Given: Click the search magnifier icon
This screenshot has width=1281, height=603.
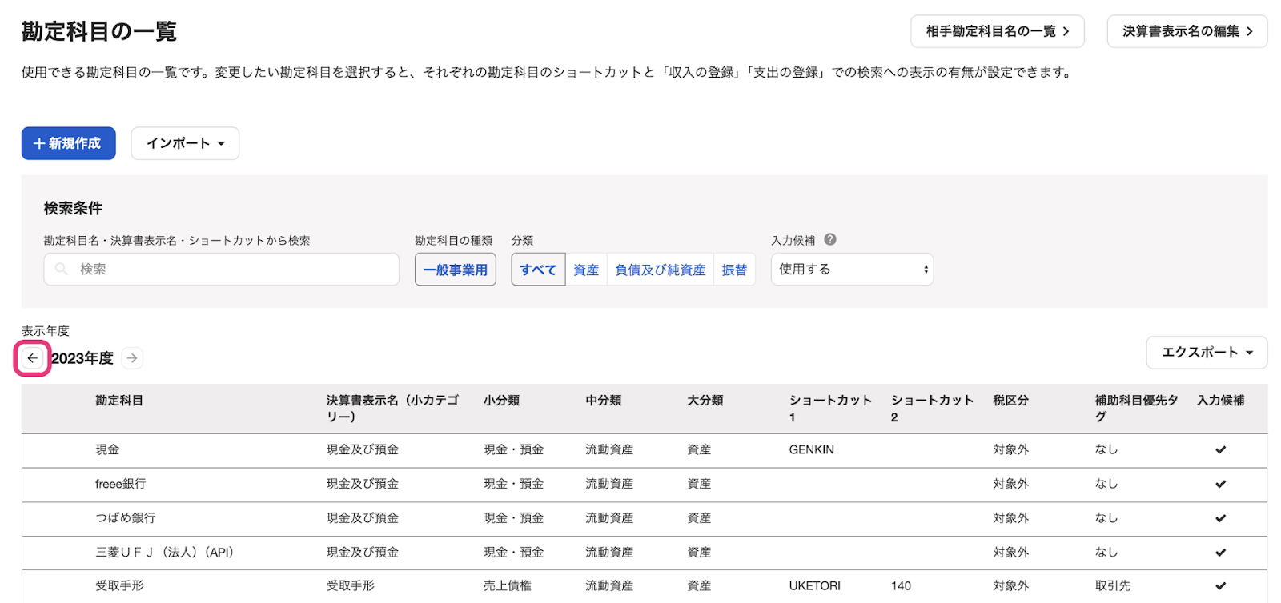Looking at the screenshot, I should coord(62,270).
